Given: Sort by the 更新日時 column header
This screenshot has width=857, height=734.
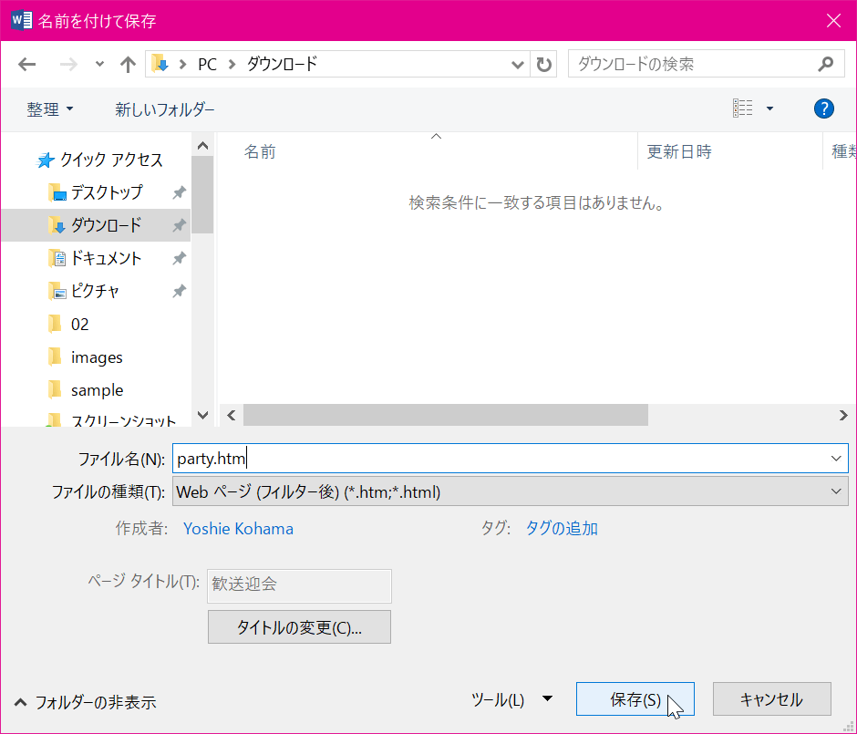Looking at the screenshot, I should [x=679, y=151].
